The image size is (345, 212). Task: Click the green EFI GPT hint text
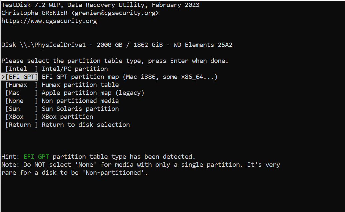coord(36,157)
